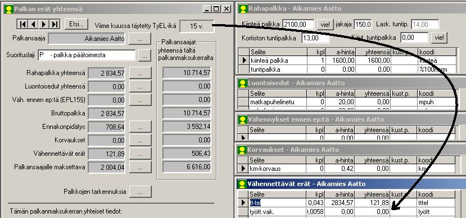Image resolution: width=466 pixels, height=218 pixels.
Task: Edit Käyt. tuntipalkka field 0,00
Action: click(414, 38)
